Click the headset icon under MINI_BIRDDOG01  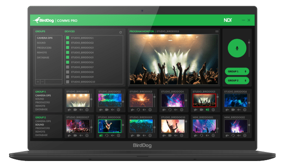(x=201, y=136)
